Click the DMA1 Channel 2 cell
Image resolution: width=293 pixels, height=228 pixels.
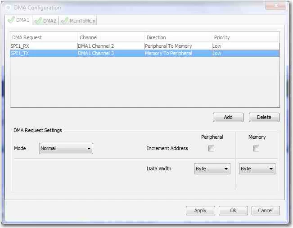pyautogui.click(x=111, y=46)
